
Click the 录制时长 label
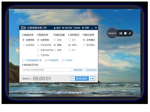click(x=27, y=79)
